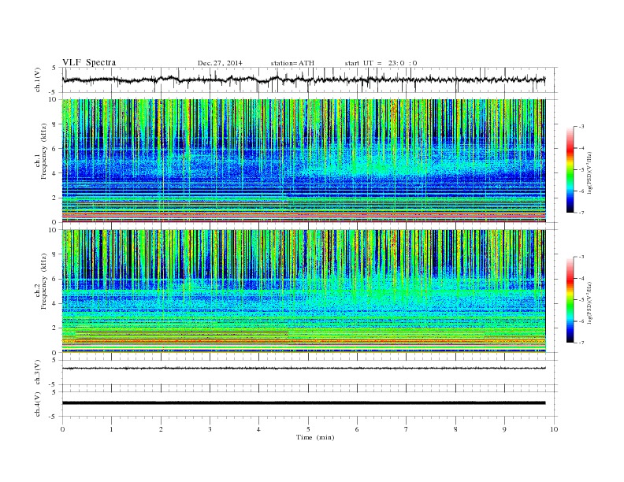
Task: Click the time axis tick label "9"
Action: tap(504, 429)
